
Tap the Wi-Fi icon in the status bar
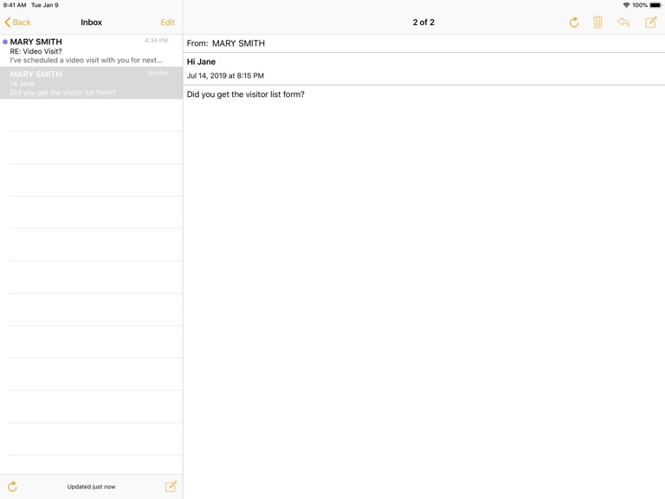point(626,5)
